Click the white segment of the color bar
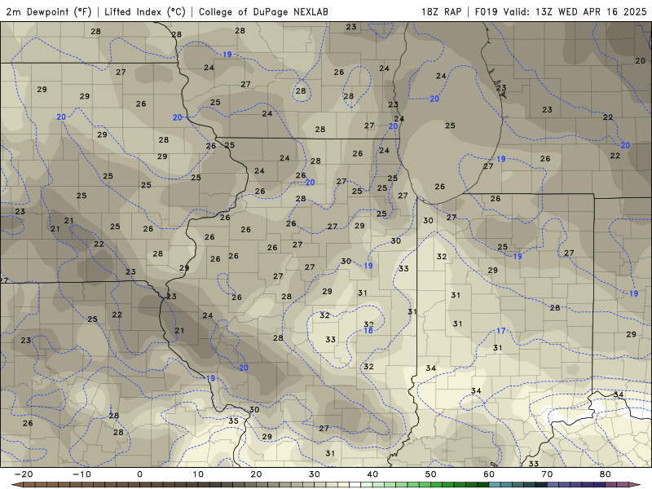Viewport: 652px width, 489px height. [x=355, y=485]
